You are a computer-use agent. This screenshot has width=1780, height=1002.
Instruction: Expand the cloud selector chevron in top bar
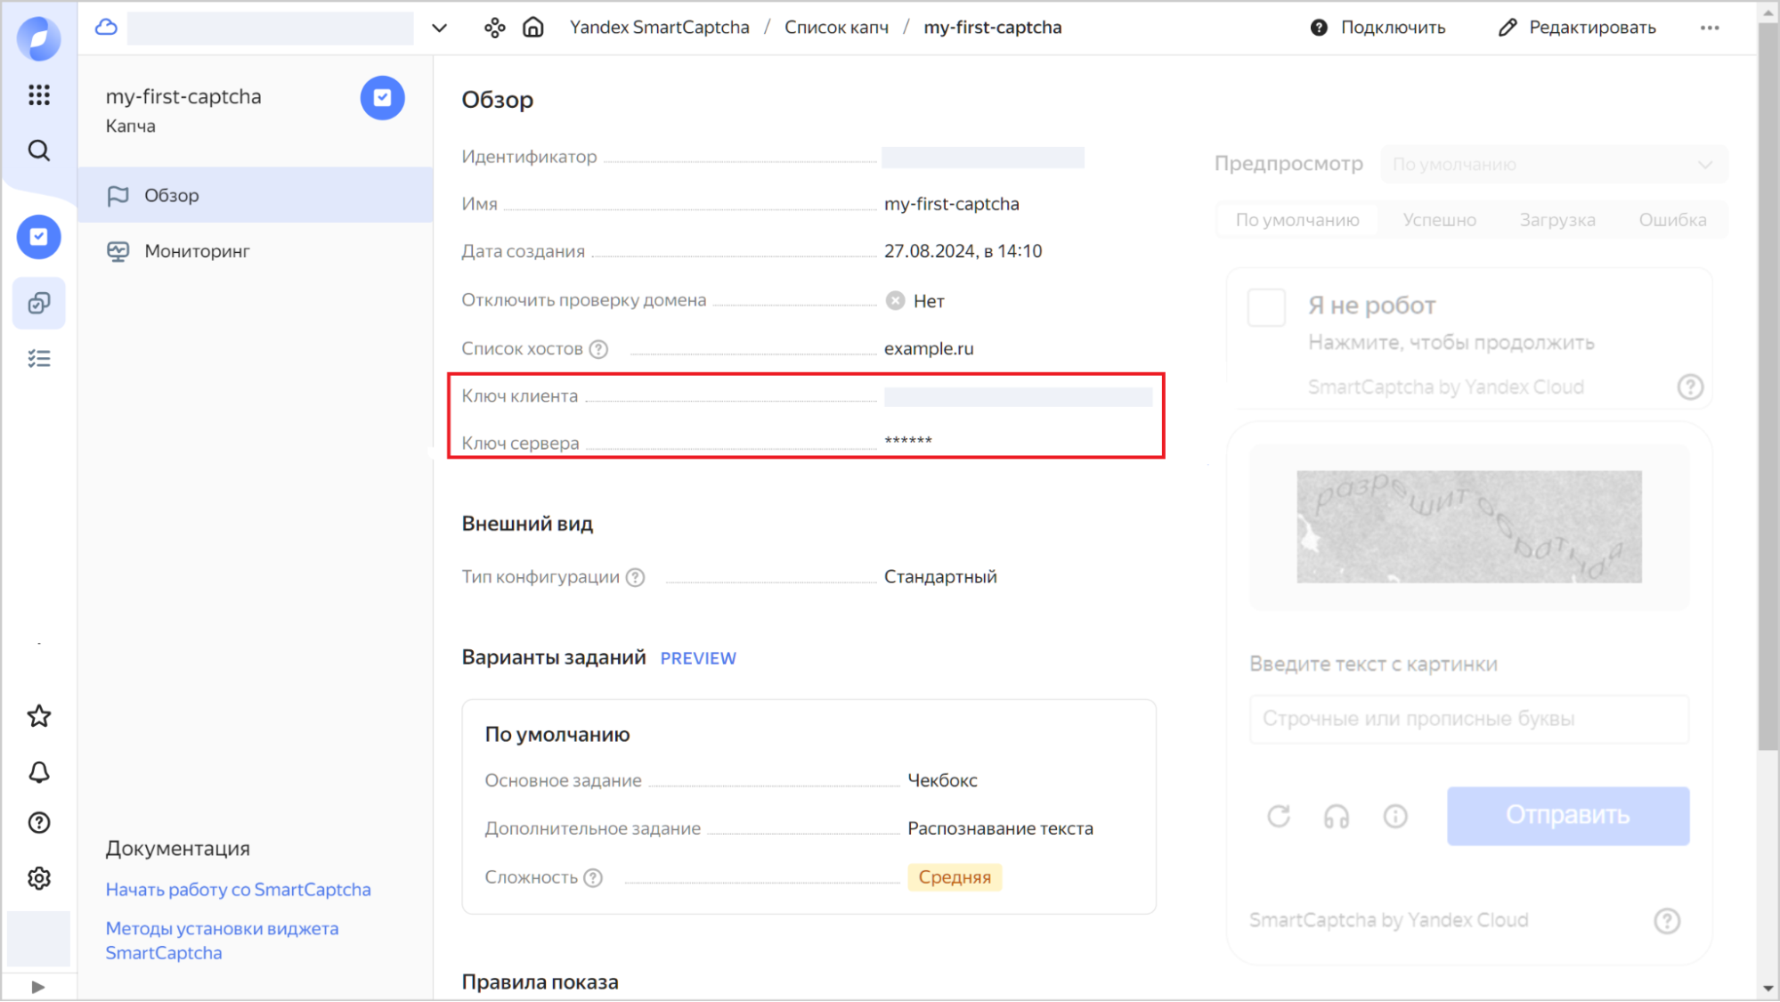pos(439,28)
